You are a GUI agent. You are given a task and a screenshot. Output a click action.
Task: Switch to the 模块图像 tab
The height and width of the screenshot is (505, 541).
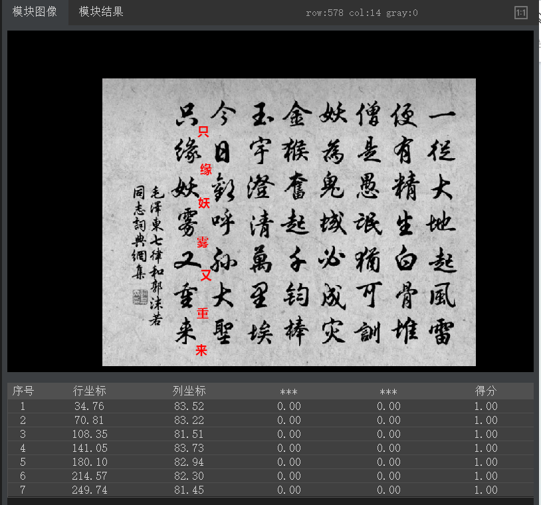35,12
